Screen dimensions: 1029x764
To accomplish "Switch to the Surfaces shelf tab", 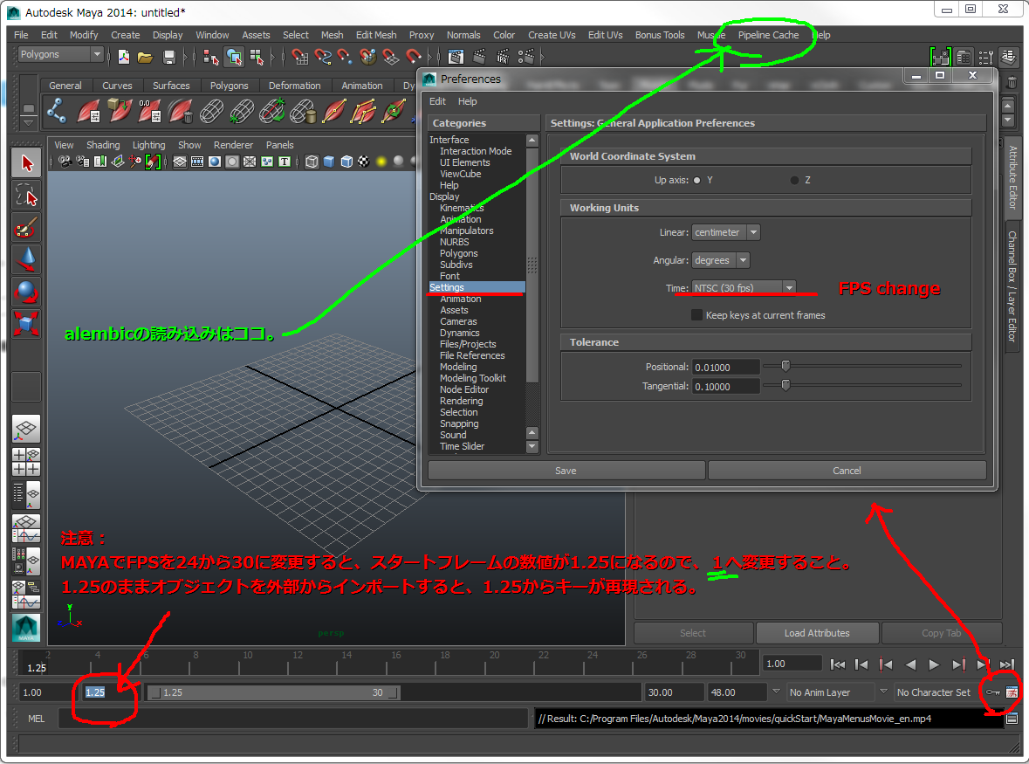I will pyautogui.click(x=171, y=86).
